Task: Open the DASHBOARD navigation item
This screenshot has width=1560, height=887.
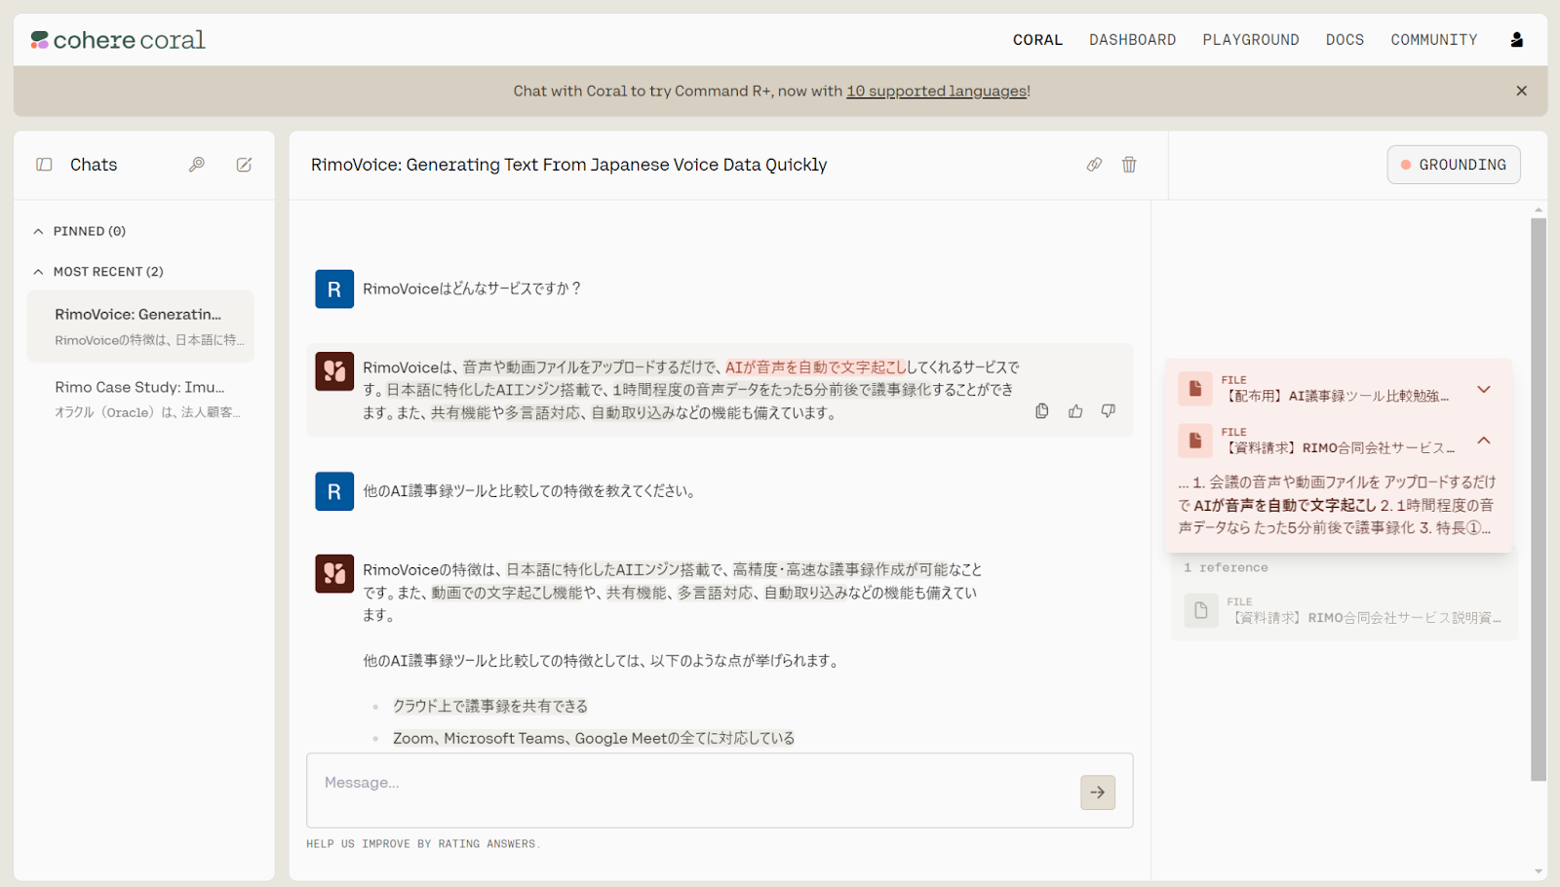Action: [x=1132, y=39]
